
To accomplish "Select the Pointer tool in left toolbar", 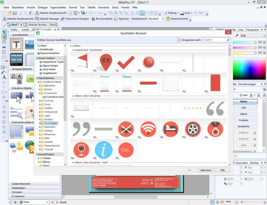I will pos(4,32).
